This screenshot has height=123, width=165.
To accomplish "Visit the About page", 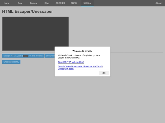I will coord(159,3).
